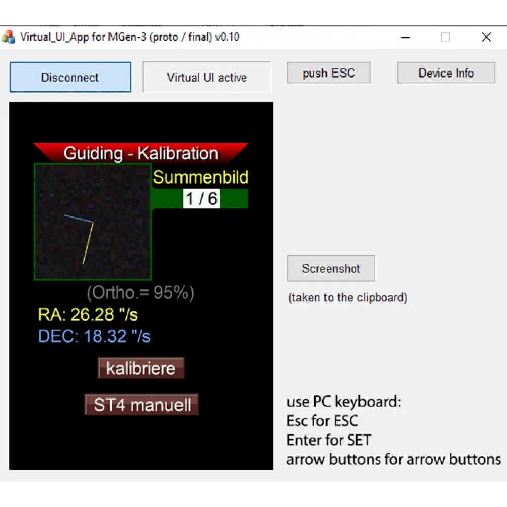Select the calibration star field image
This screenshot has width=507, height=507.
point(93,222)
